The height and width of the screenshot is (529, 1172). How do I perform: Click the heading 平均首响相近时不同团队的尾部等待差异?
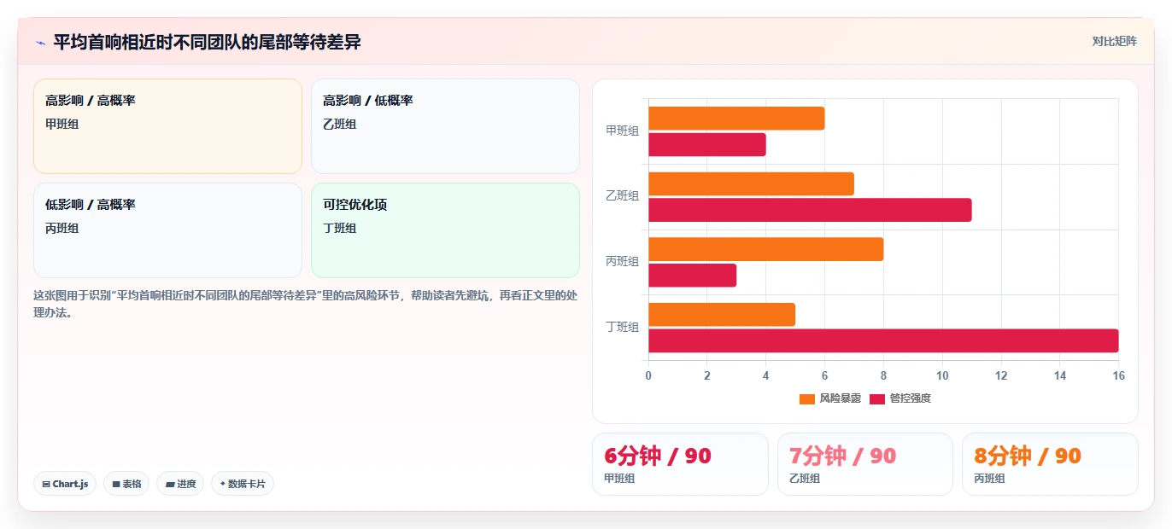[x=208, y=42]
